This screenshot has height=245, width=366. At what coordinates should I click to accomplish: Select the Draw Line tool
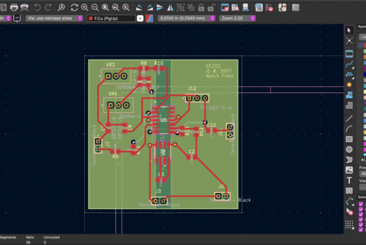[350, 117]
